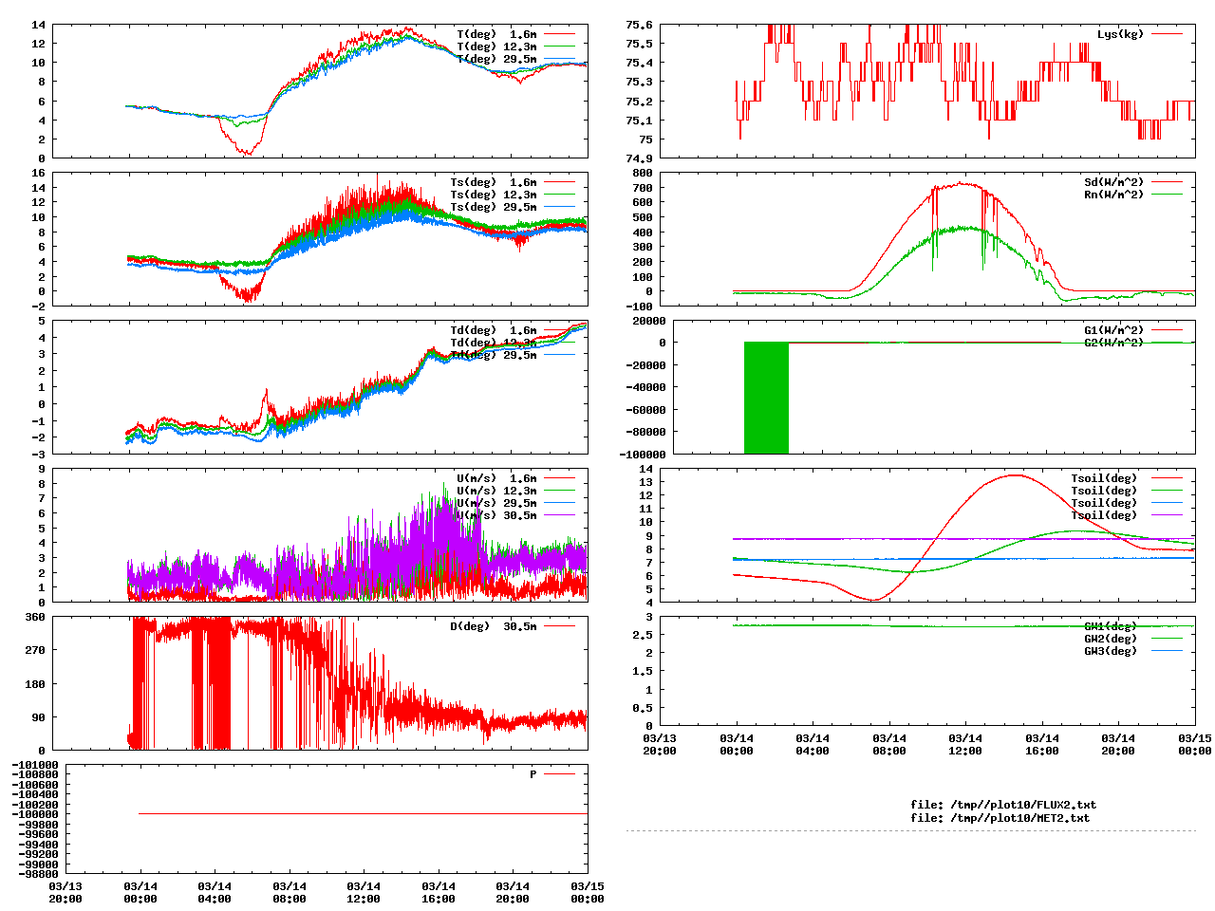This screenshot has height=911, width=1215.
Task: Click the 'G1(W/m^2)' legend label
Action: coord(1113,330)
